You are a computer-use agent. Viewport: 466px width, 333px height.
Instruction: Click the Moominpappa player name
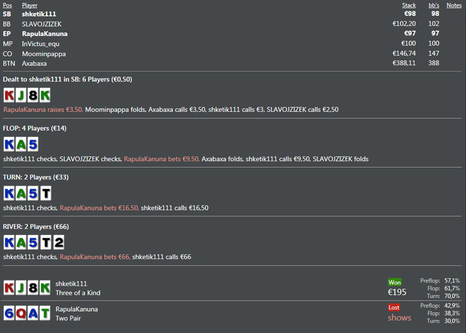pyautogui.click(x=44, y=54)
